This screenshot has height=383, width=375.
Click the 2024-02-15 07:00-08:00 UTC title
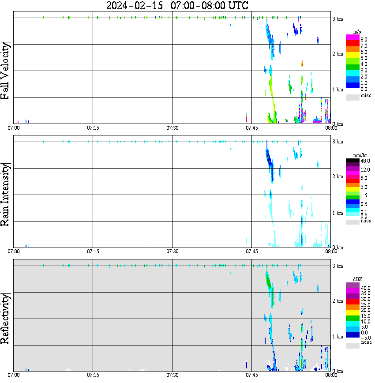click(x=177, y=5)
